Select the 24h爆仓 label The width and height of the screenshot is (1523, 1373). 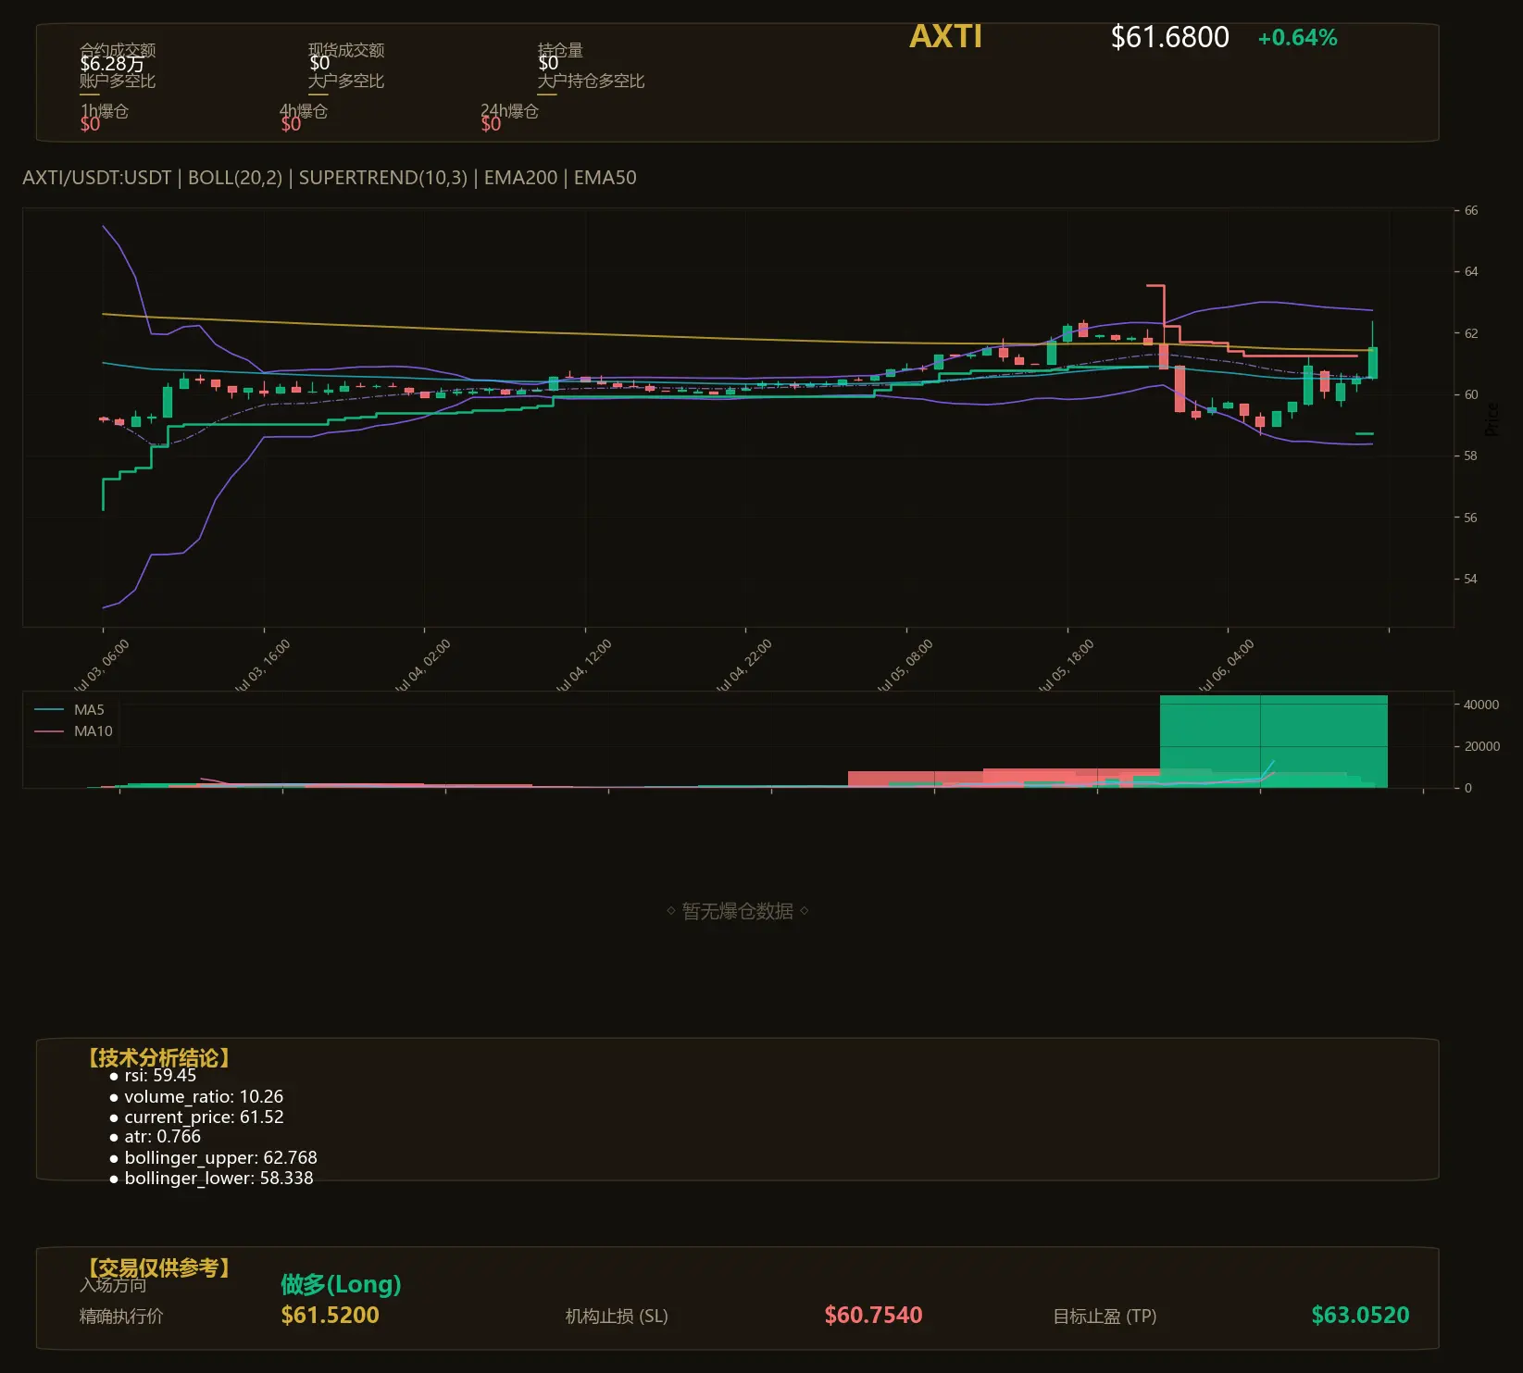point(509,111)
